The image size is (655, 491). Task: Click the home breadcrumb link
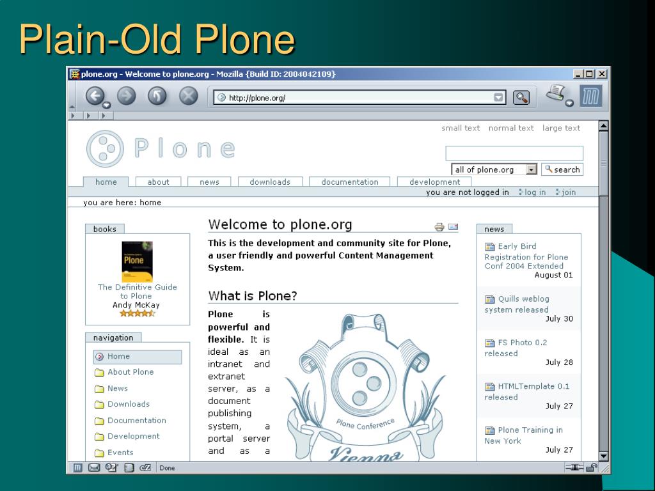coord(150,203)
